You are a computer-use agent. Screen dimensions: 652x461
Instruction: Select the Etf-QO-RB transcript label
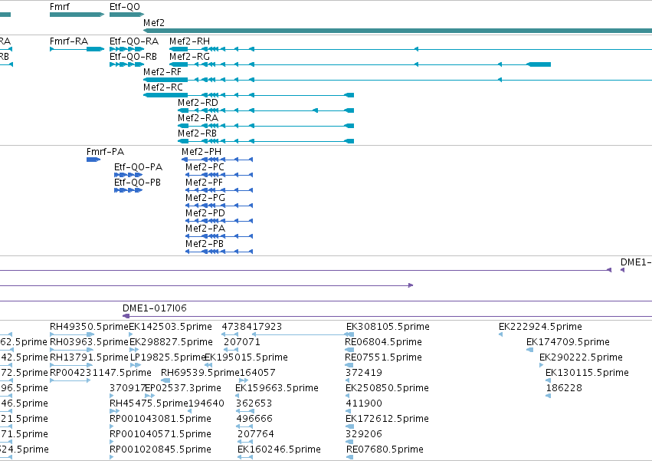[133, 57]
